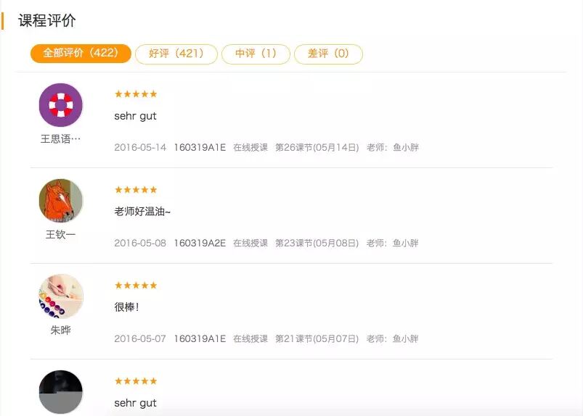Click the star rating above 老师好温油~
The height and width of the screenshot is (416, 583).
pos(136,190)
